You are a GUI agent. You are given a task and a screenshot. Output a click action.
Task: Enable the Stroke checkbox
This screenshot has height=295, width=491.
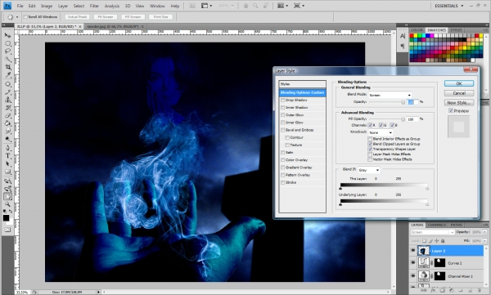pyautogui.click(x=283, y=182)
